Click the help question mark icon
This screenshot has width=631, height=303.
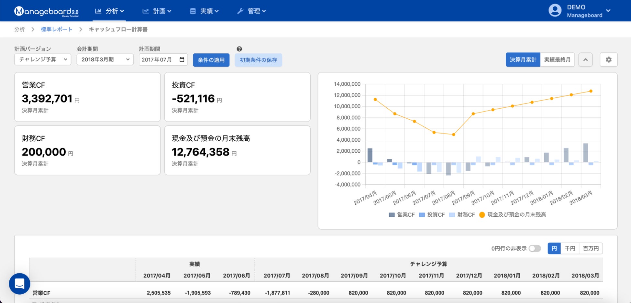pyautogui.click(x=239, y=49)
